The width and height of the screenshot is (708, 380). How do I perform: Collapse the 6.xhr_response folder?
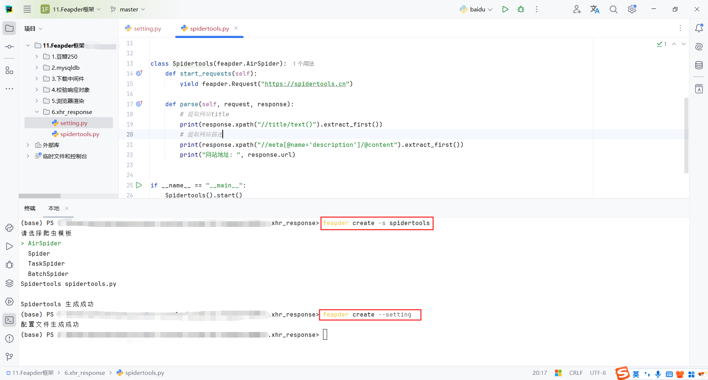(37, 112)
